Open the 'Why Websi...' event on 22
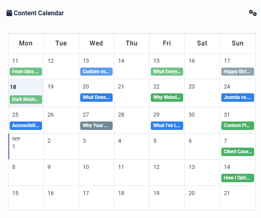 click(x=167, y=97)
